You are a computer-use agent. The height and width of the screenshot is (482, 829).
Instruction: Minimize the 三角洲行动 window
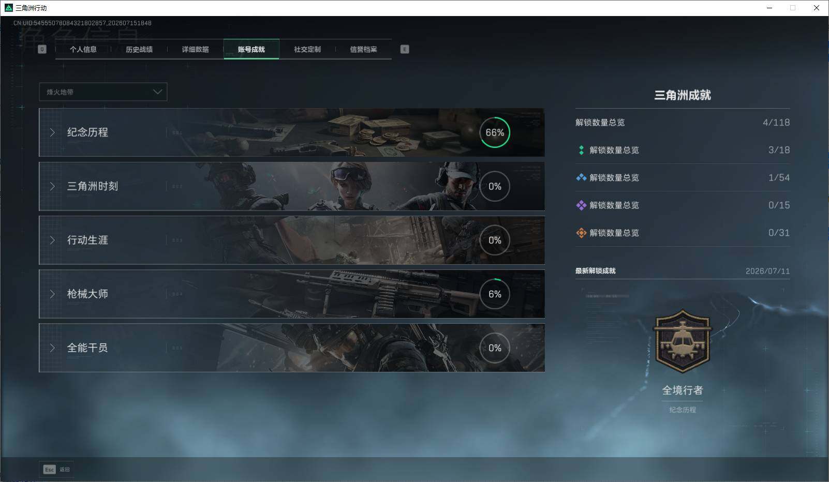point(769,8)
